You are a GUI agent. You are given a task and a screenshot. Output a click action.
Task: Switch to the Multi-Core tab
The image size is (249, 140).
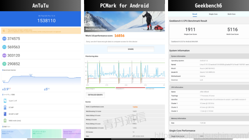click(x=231, y=14)
